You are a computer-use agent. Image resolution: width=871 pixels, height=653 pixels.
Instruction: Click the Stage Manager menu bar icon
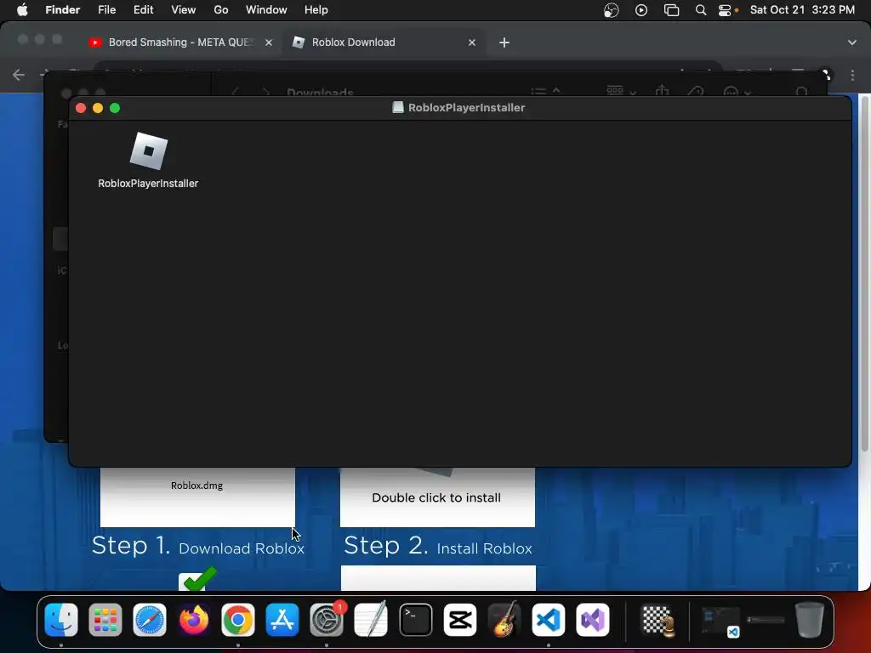pyautogui.click(x=671, y=10)
